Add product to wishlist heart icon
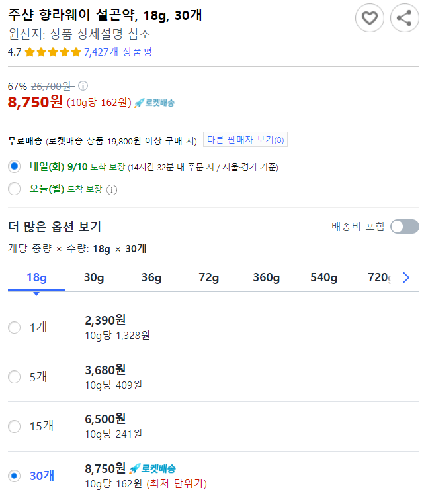The image size is (424, 504). (x=370, y=18)
